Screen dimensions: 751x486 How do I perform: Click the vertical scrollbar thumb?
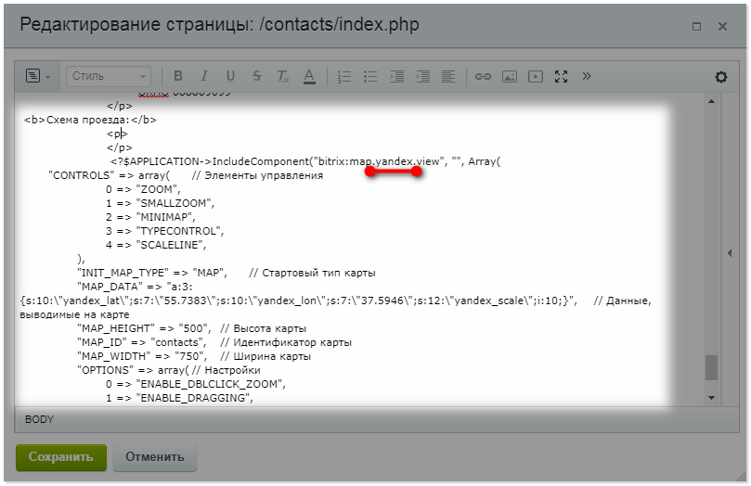pyautogui.click(x=711, y=367)
